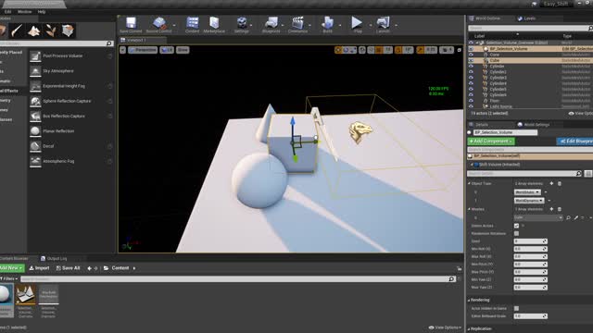Toggle the Delete Actors checkbox
593x333 pixels.
click(517, 226)
